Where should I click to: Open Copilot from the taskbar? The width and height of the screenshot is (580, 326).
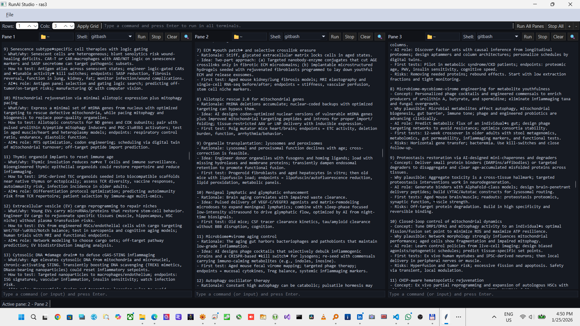tap(118, 317)
